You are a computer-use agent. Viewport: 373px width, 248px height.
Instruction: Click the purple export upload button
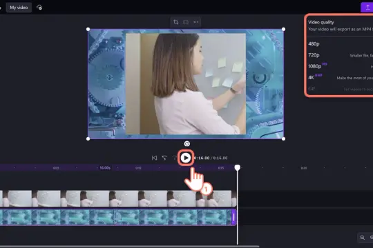[x=367, y=8]
